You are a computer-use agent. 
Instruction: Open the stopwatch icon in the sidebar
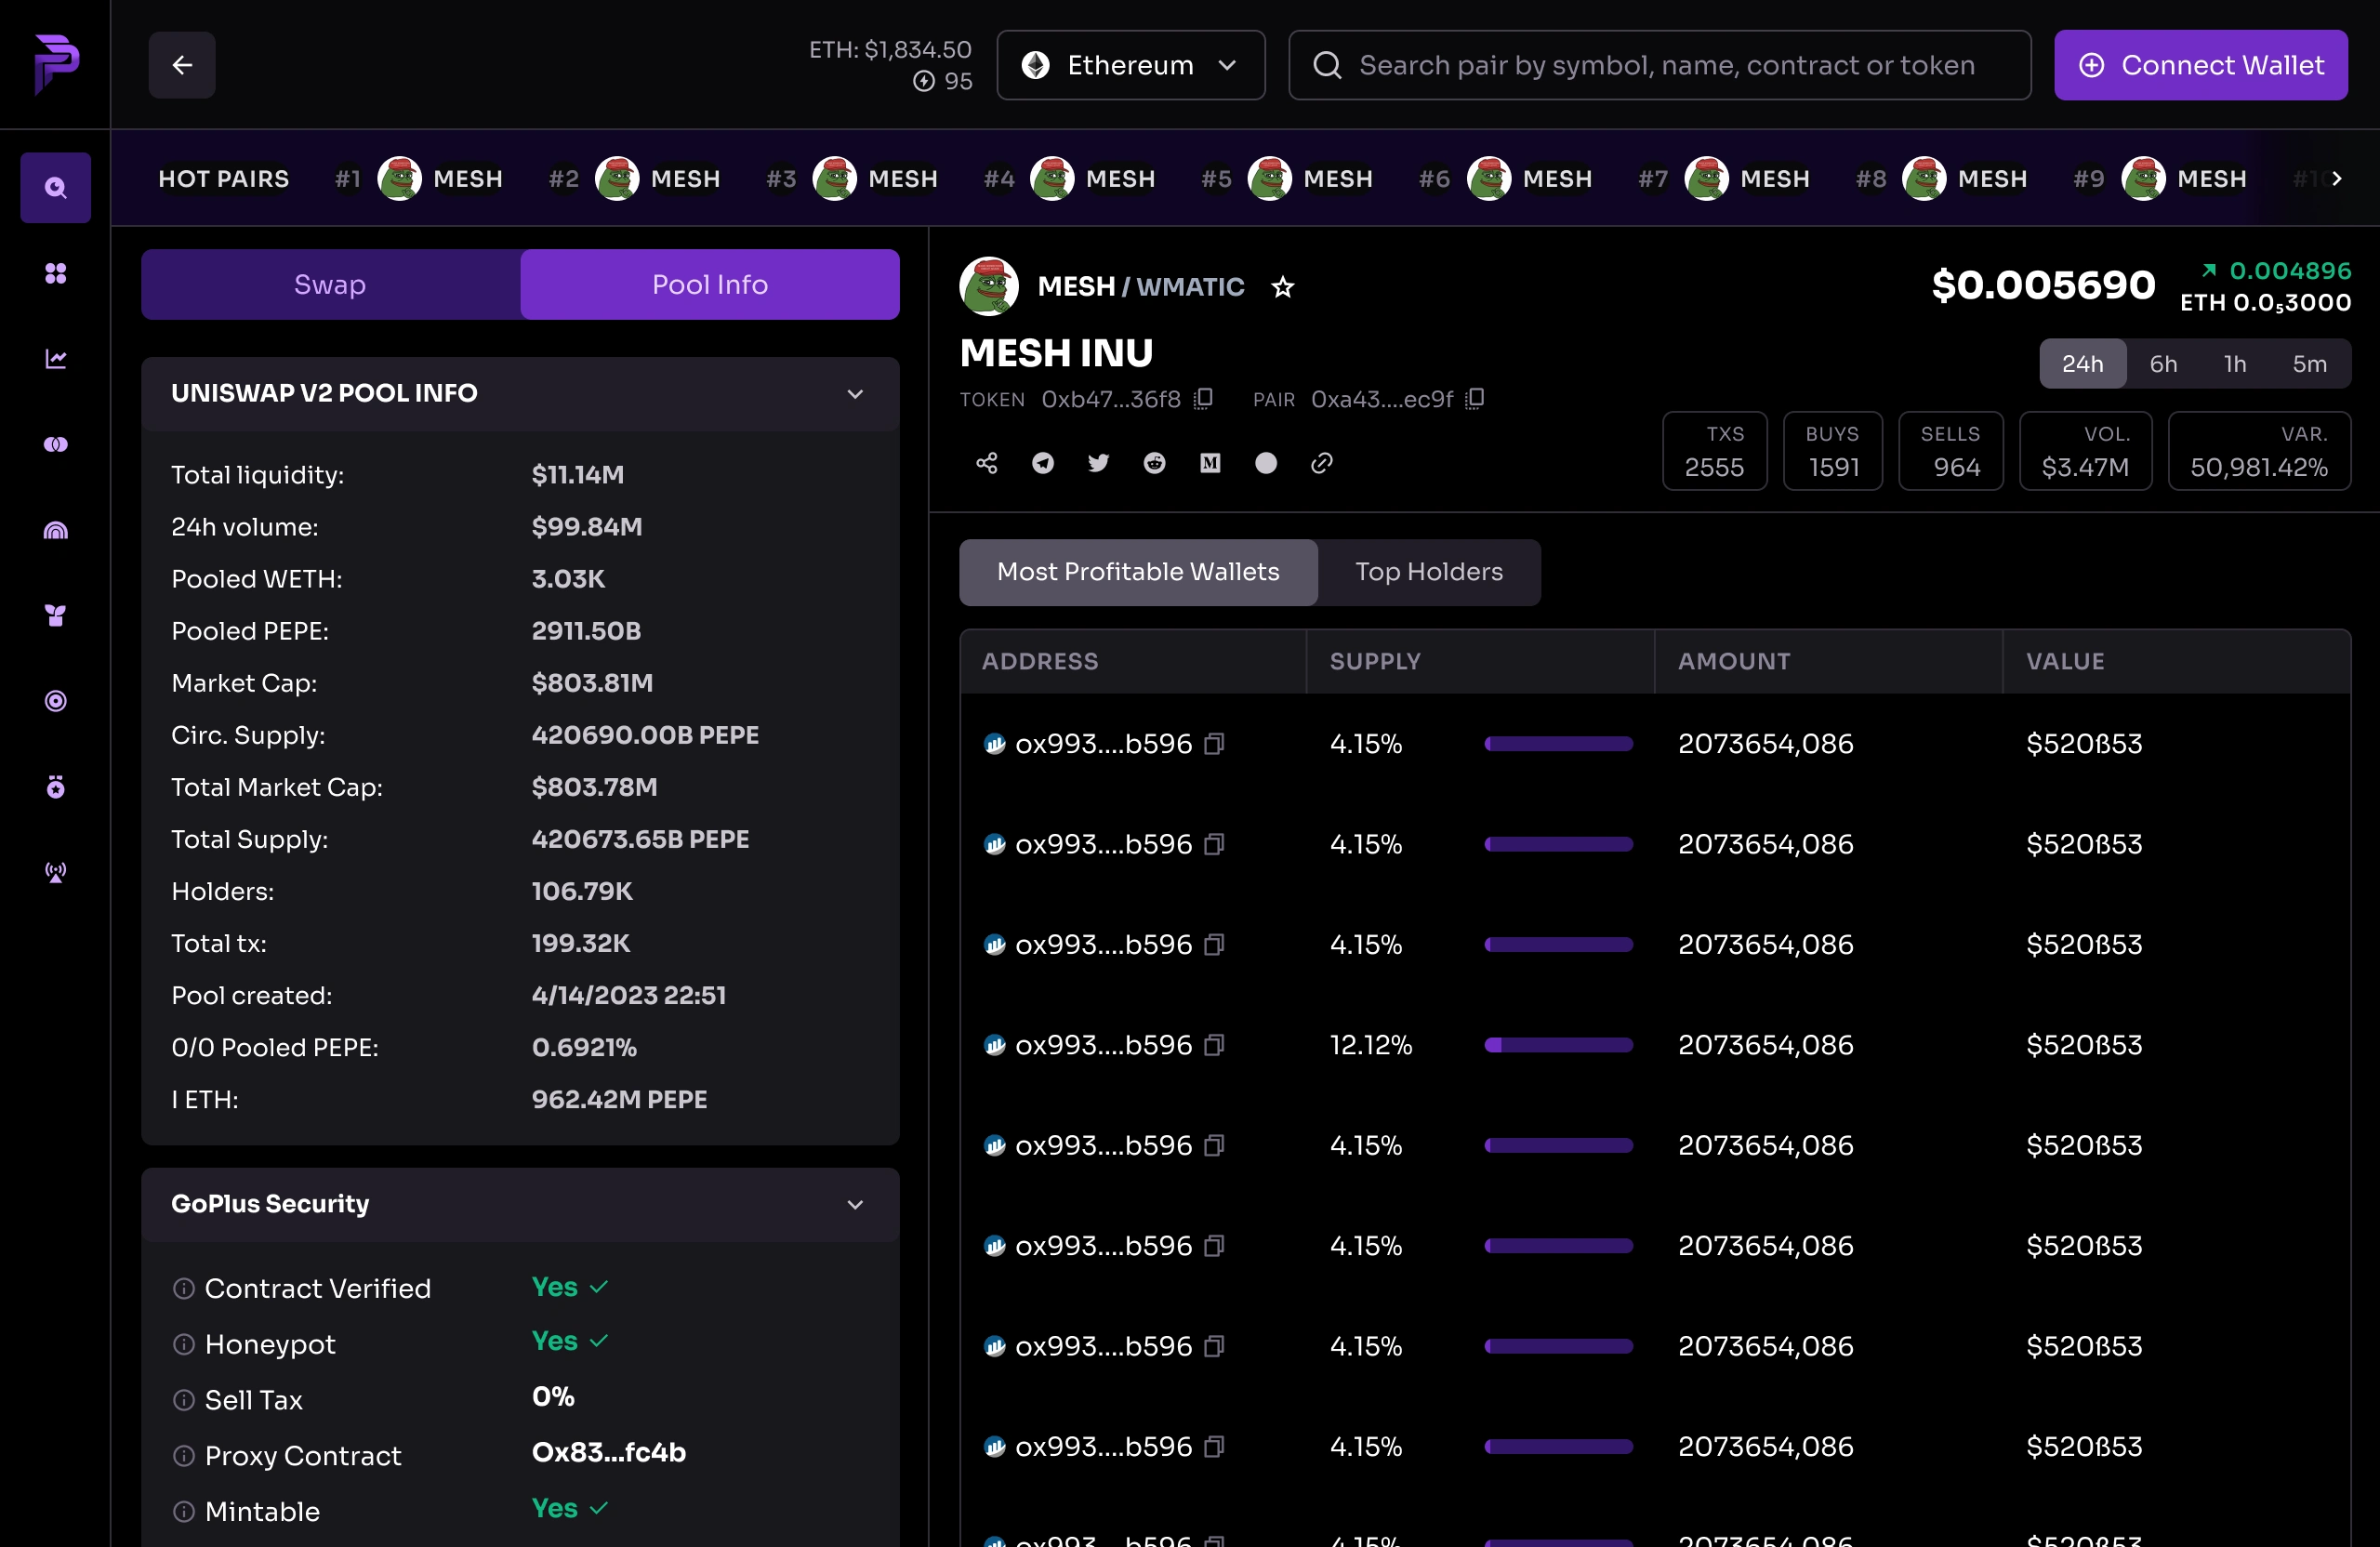click(56, 787)
